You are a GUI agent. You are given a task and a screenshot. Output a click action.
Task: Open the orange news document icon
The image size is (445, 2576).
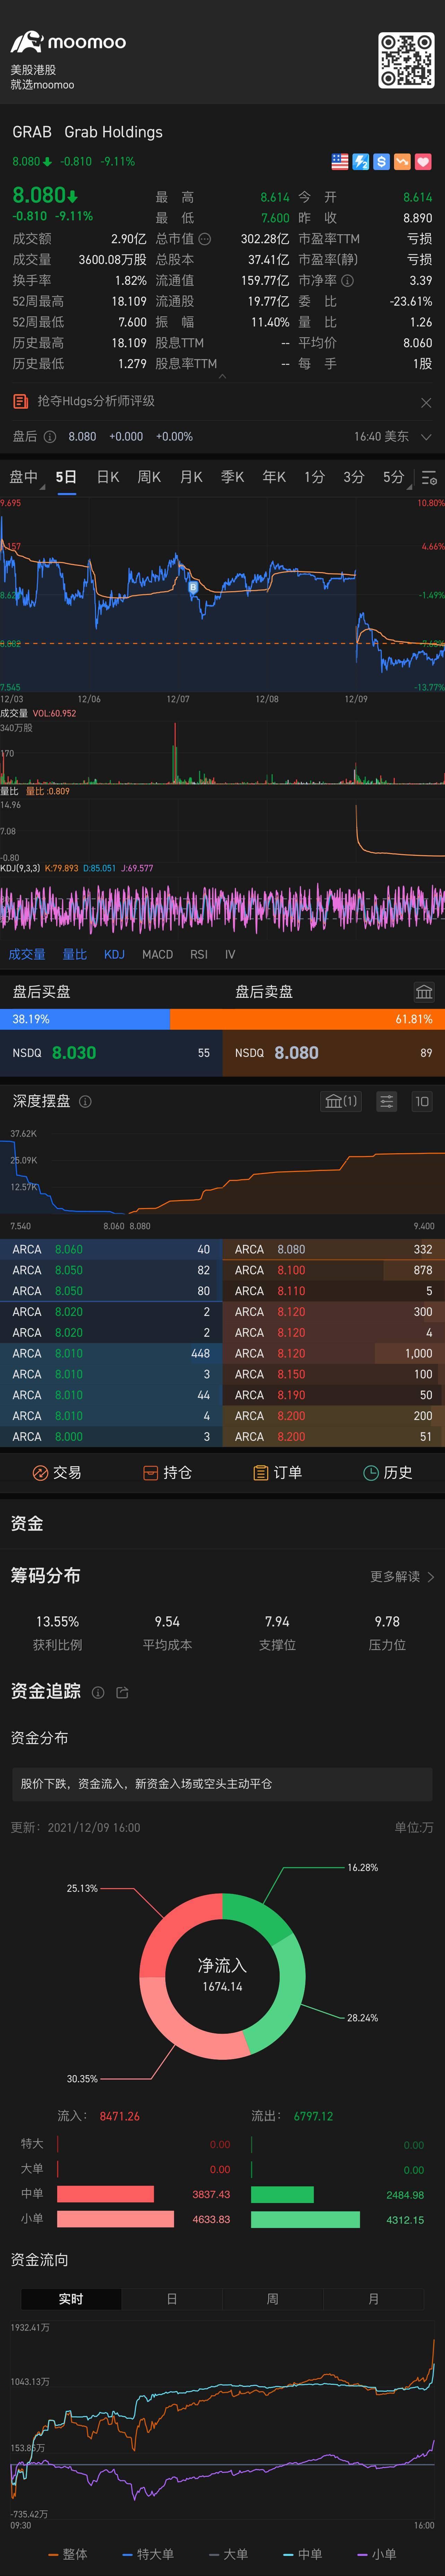tap(20, 401)
